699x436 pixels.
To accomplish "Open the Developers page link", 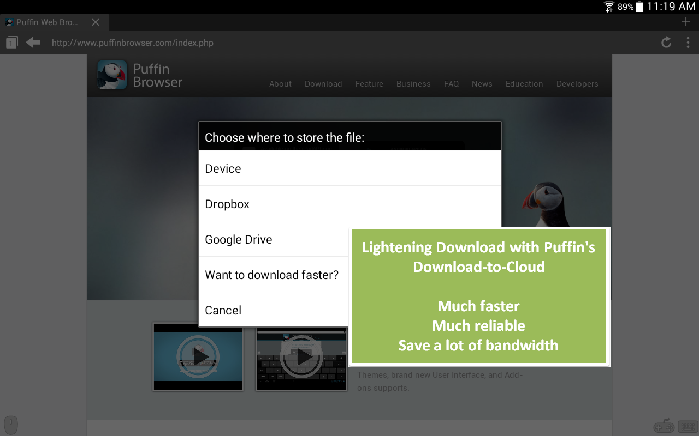I will (577, 84).
